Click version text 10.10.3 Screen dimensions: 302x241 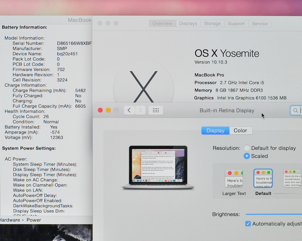pyautogui.click(x=219, y=62)
